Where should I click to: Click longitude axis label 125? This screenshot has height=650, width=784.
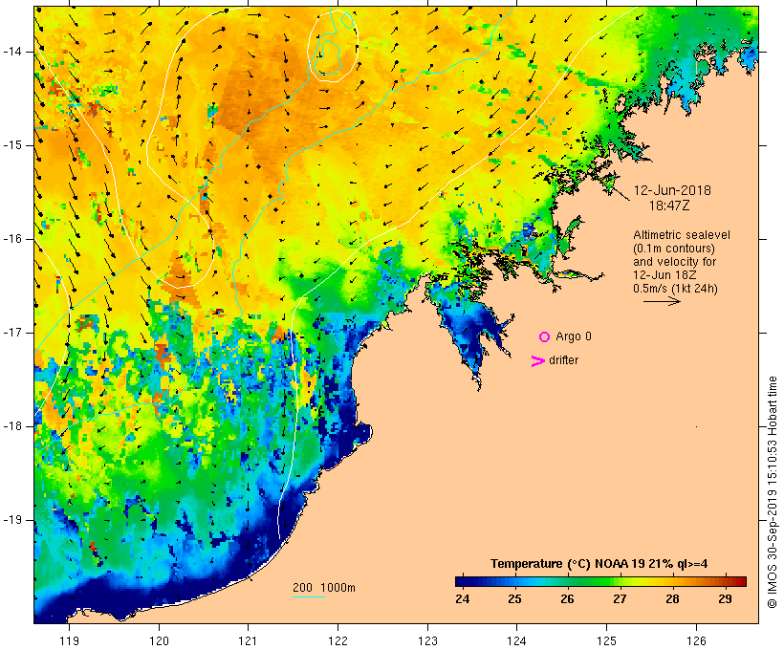tap(607, 640)
